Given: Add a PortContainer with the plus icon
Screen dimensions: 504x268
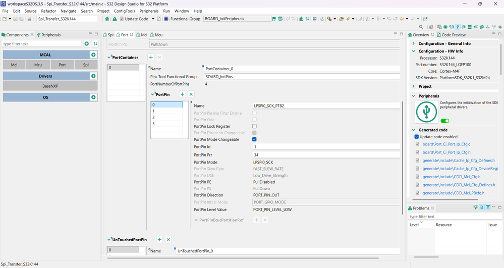Looking at the screenshot, I should [151, 57].
